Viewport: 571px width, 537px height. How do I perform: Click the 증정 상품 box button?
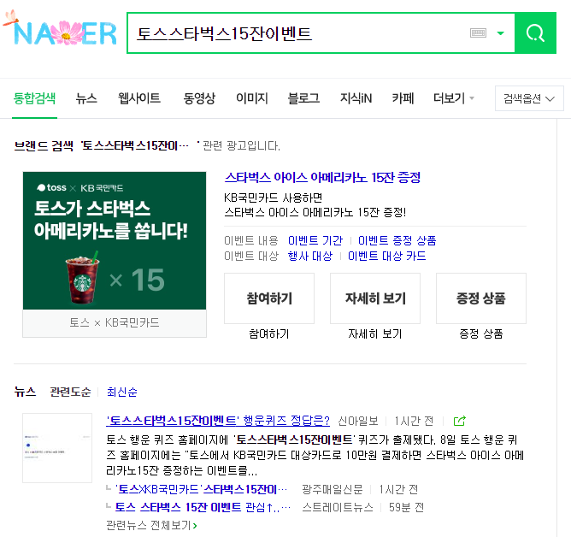(x=481, y=298)
